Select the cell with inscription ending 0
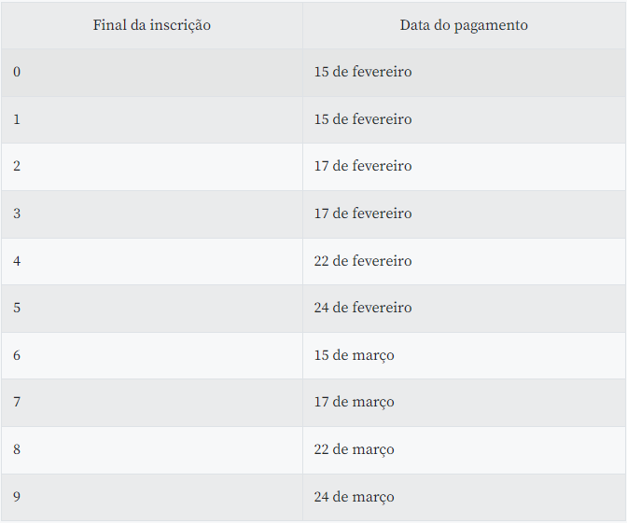The height and width of the screenshot is (523, 627). [152, 73]
